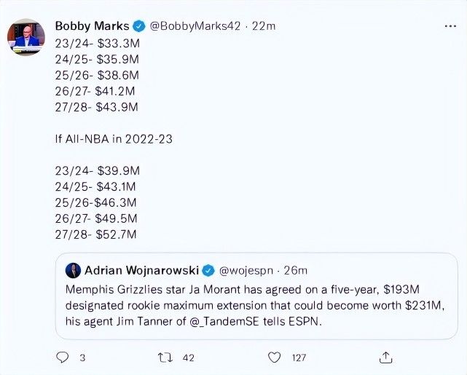Click the reply speech bubble icon
Image resolution: width=467 pixels, height=375 pixels.
(63, 358)
